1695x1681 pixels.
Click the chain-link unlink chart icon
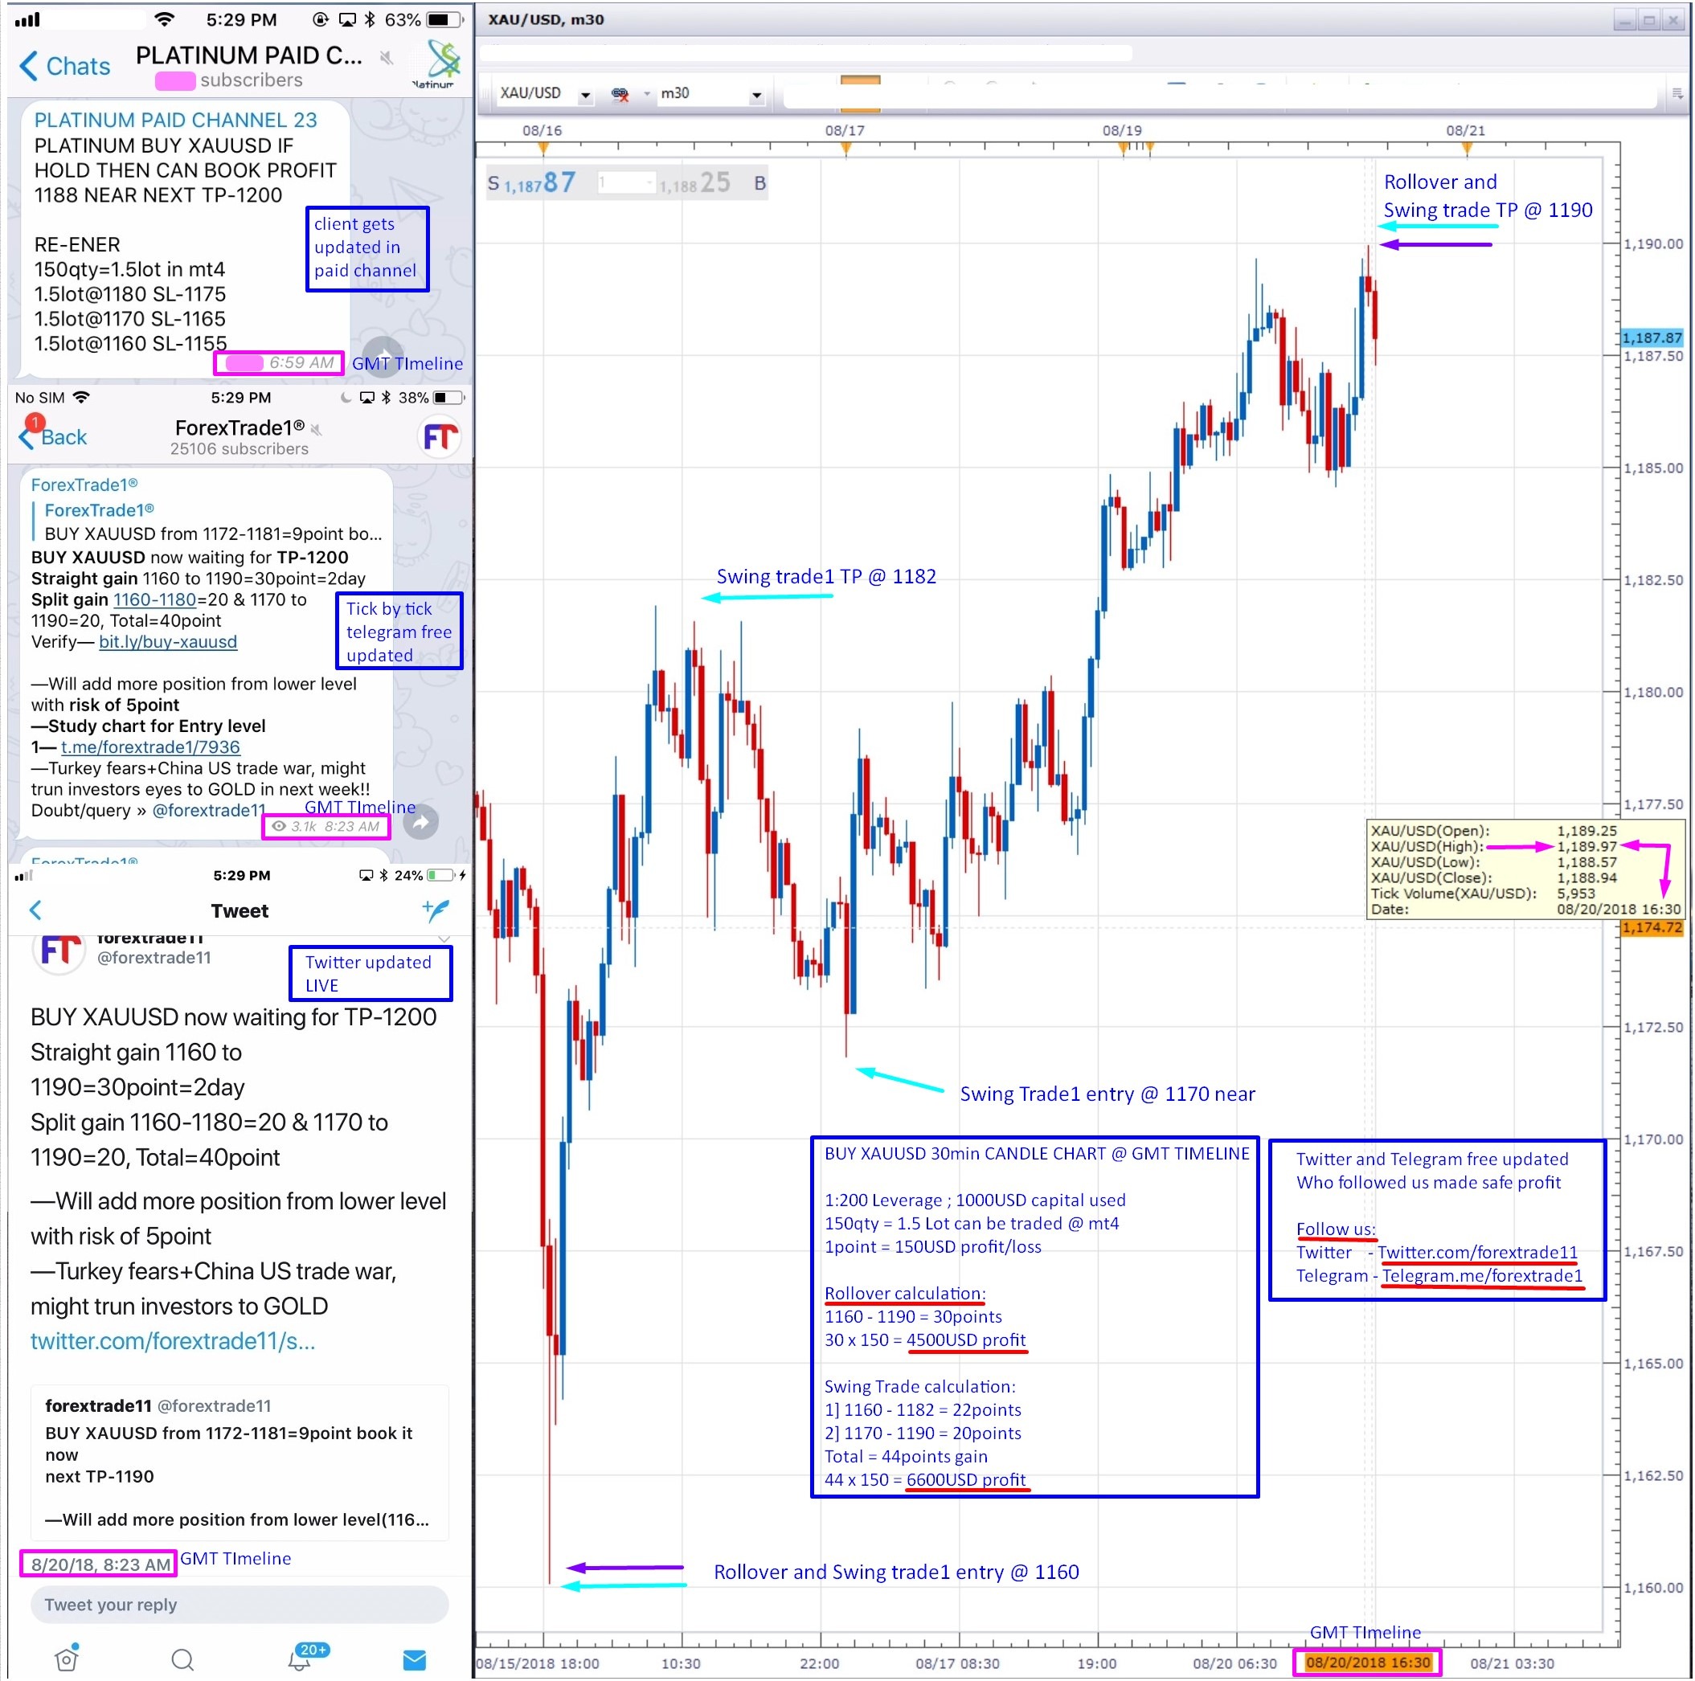620,93
